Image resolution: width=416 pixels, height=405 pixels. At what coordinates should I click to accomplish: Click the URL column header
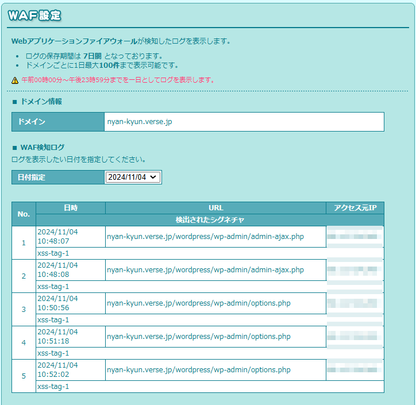coord(215,208)
